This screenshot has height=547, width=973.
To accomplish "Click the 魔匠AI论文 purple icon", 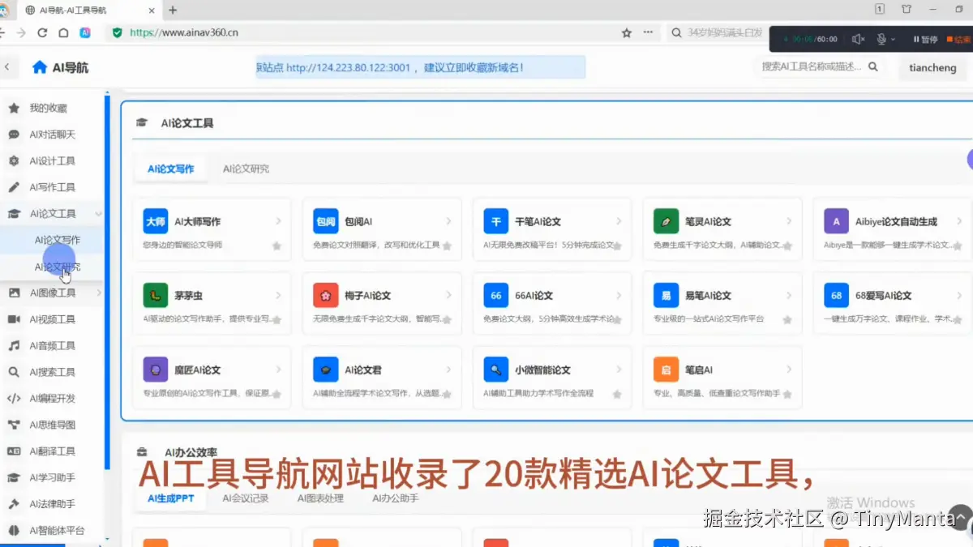I will [x=155, y=369].
